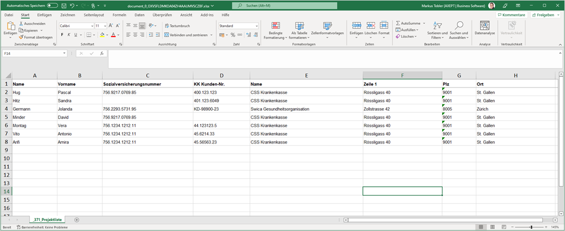Click Verbinden und zentrieren button

coord(186,35)
